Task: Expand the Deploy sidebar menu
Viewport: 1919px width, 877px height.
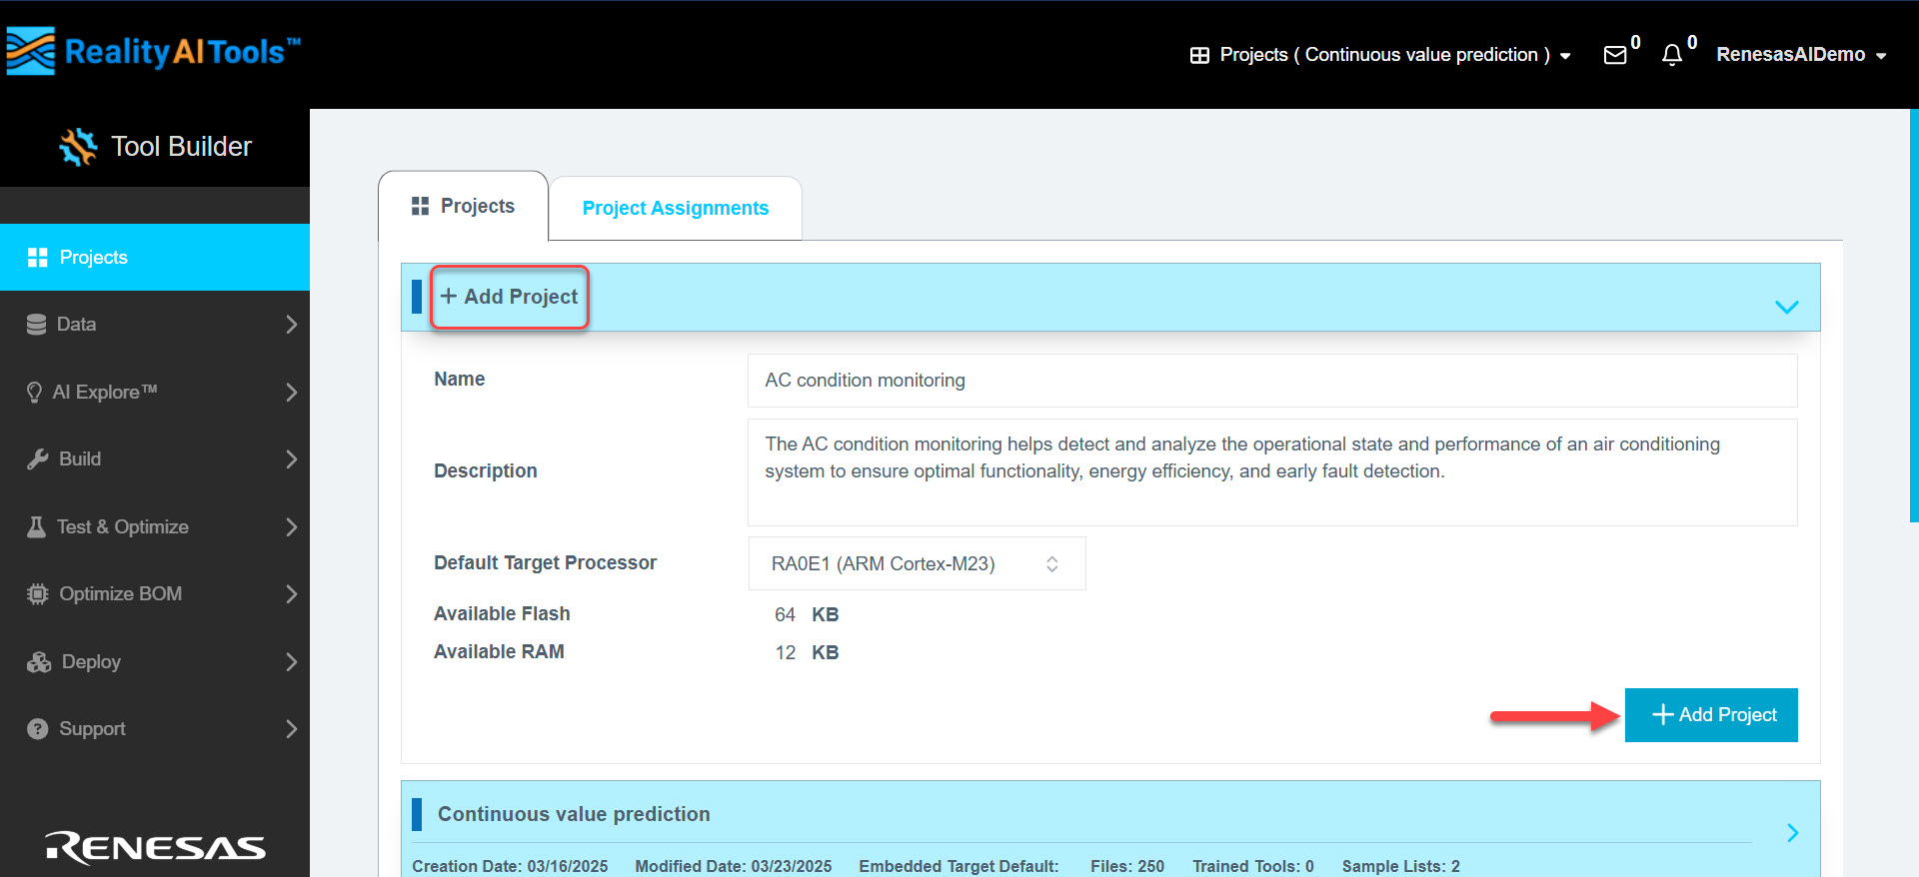Action: point(155,662)
